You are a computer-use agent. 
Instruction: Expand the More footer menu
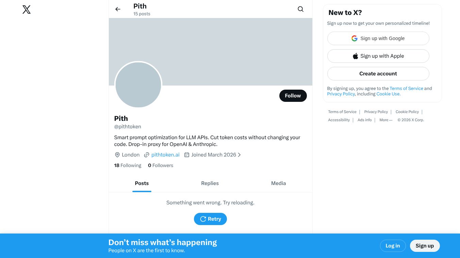click(386, 120)
